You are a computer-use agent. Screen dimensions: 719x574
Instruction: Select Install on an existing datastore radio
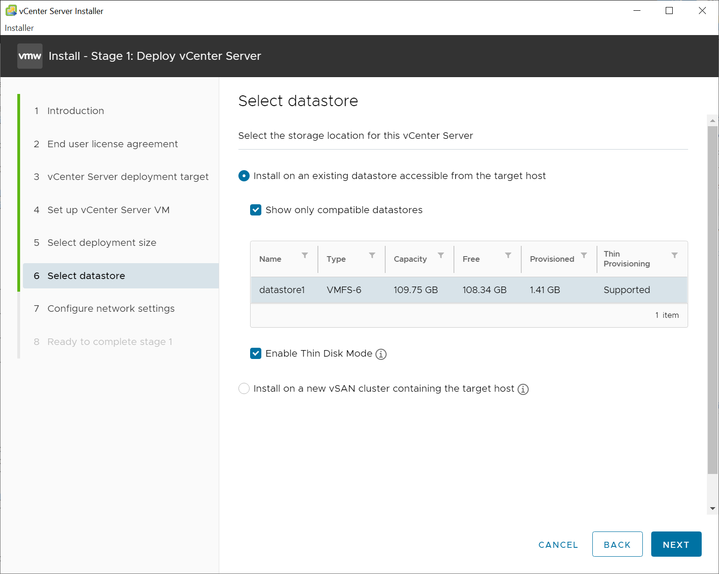[x=244, y=176]
